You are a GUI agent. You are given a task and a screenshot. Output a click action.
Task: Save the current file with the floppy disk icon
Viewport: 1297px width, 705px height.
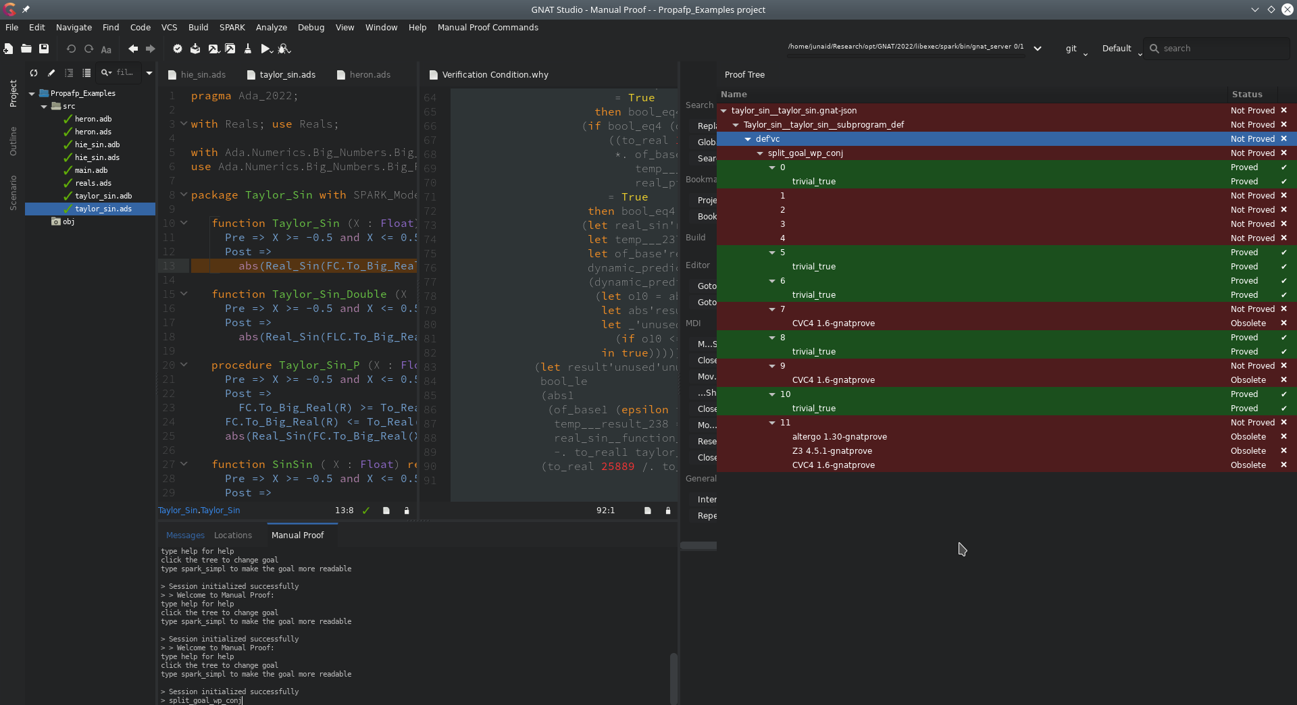coord(44,49)
